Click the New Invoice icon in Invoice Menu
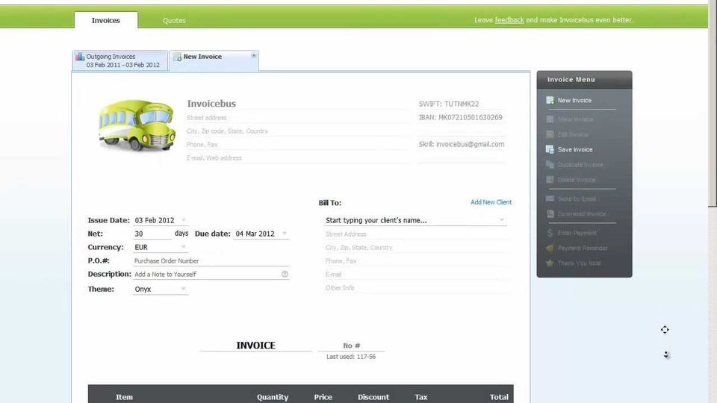Viewport: 717px width, 403px height. pos(550,100)
